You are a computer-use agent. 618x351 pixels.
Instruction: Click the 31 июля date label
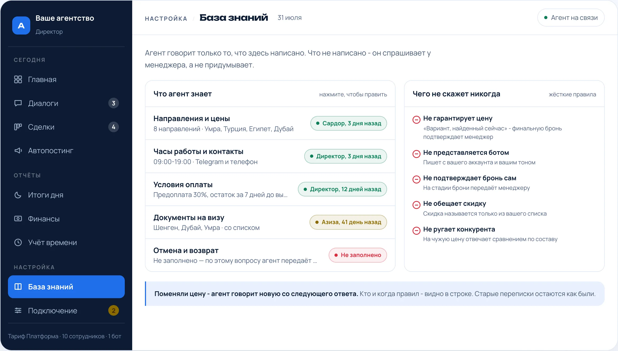290,18
